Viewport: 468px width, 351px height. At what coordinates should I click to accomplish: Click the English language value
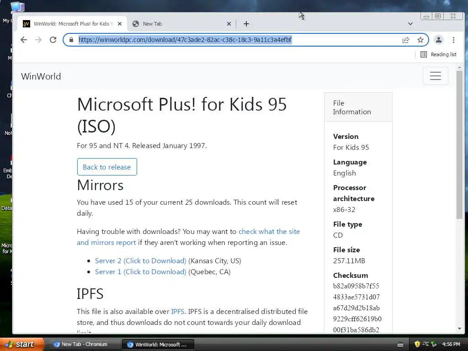(x=345, y=173)
